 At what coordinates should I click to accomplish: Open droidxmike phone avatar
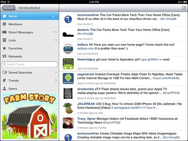68,93
